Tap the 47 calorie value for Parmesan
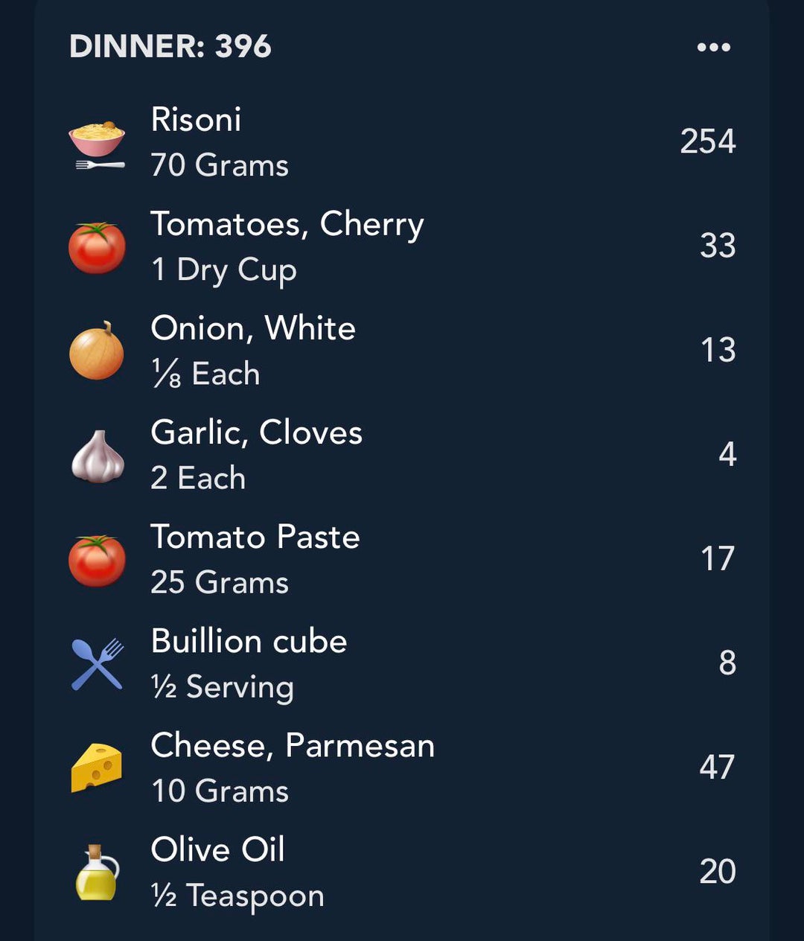This screenshot has width=804, height=941. tap(717, 768)
